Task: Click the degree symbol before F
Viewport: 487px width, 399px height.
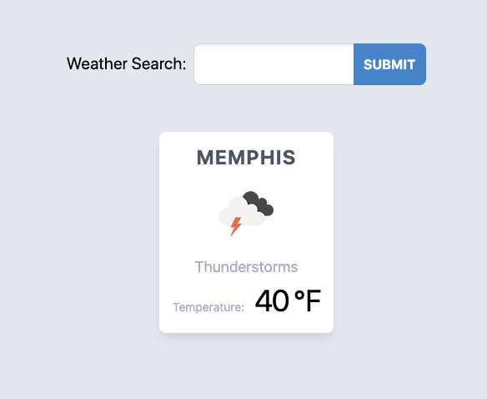Action: [299, 295]
